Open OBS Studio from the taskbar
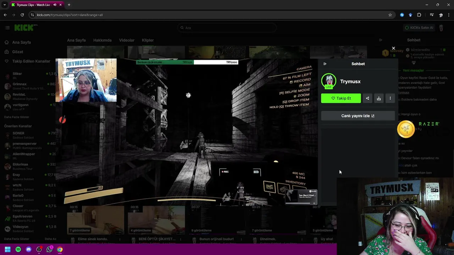Screen dimensions: 454x255 tap(39, 249)
